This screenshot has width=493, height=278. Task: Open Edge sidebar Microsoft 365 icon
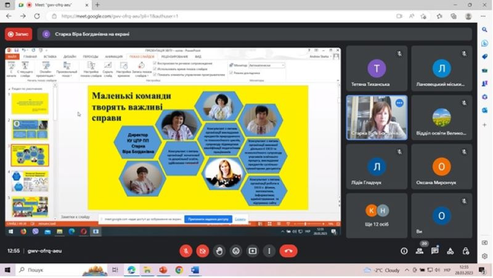click(484, 97)
